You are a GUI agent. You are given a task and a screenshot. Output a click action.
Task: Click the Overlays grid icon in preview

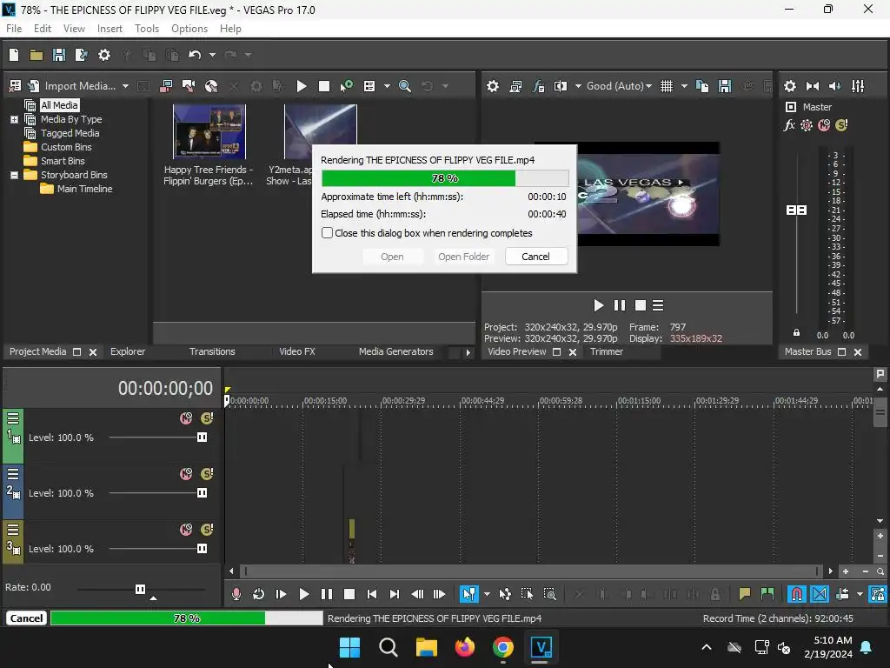click(667, 86)
